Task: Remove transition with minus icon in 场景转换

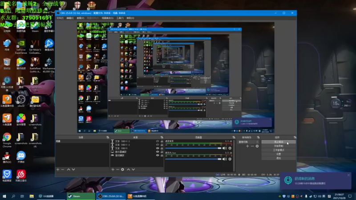Action: coord(252,146)
